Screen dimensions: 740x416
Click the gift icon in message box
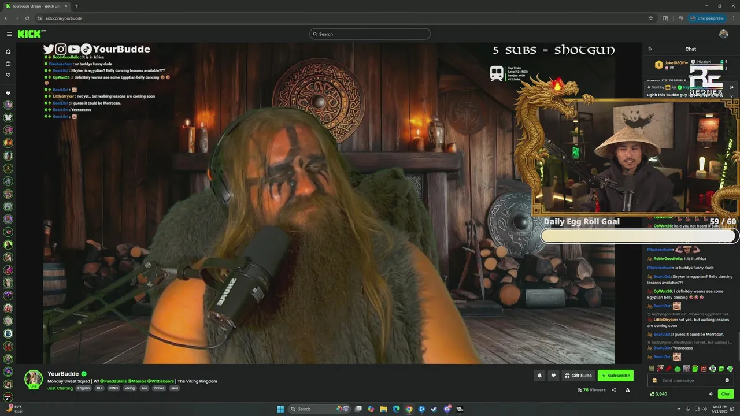click(654, 380)
